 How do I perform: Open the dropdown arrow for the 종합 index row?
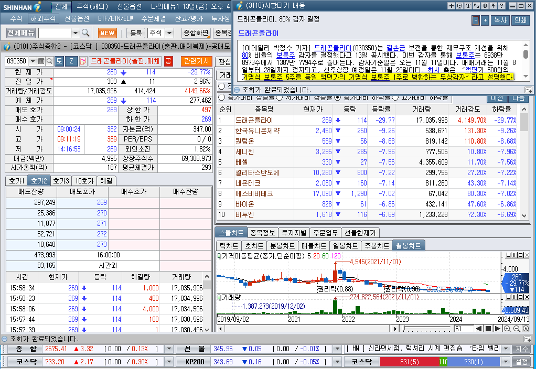168,349
